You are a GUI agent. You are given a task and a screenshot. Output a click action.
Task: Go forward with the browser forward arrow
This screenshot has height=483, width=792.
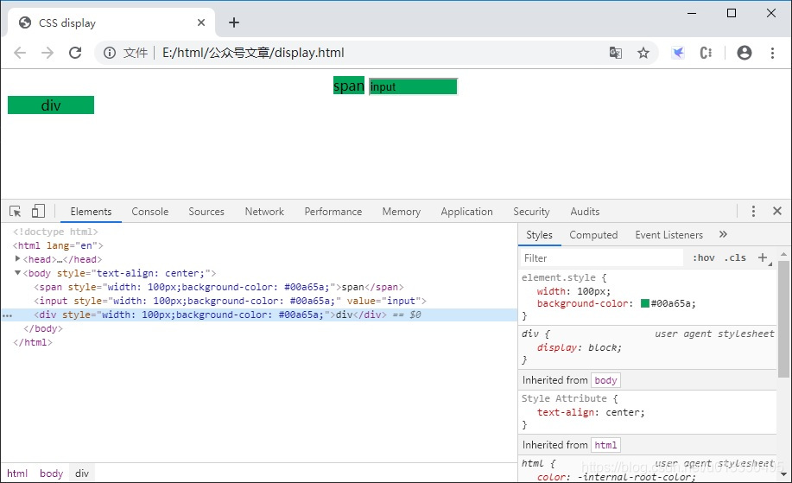pyautogui.click(x=47, y=53)
